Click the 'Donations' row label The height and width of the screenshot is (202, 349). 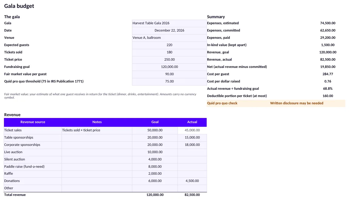coord(12,181)
